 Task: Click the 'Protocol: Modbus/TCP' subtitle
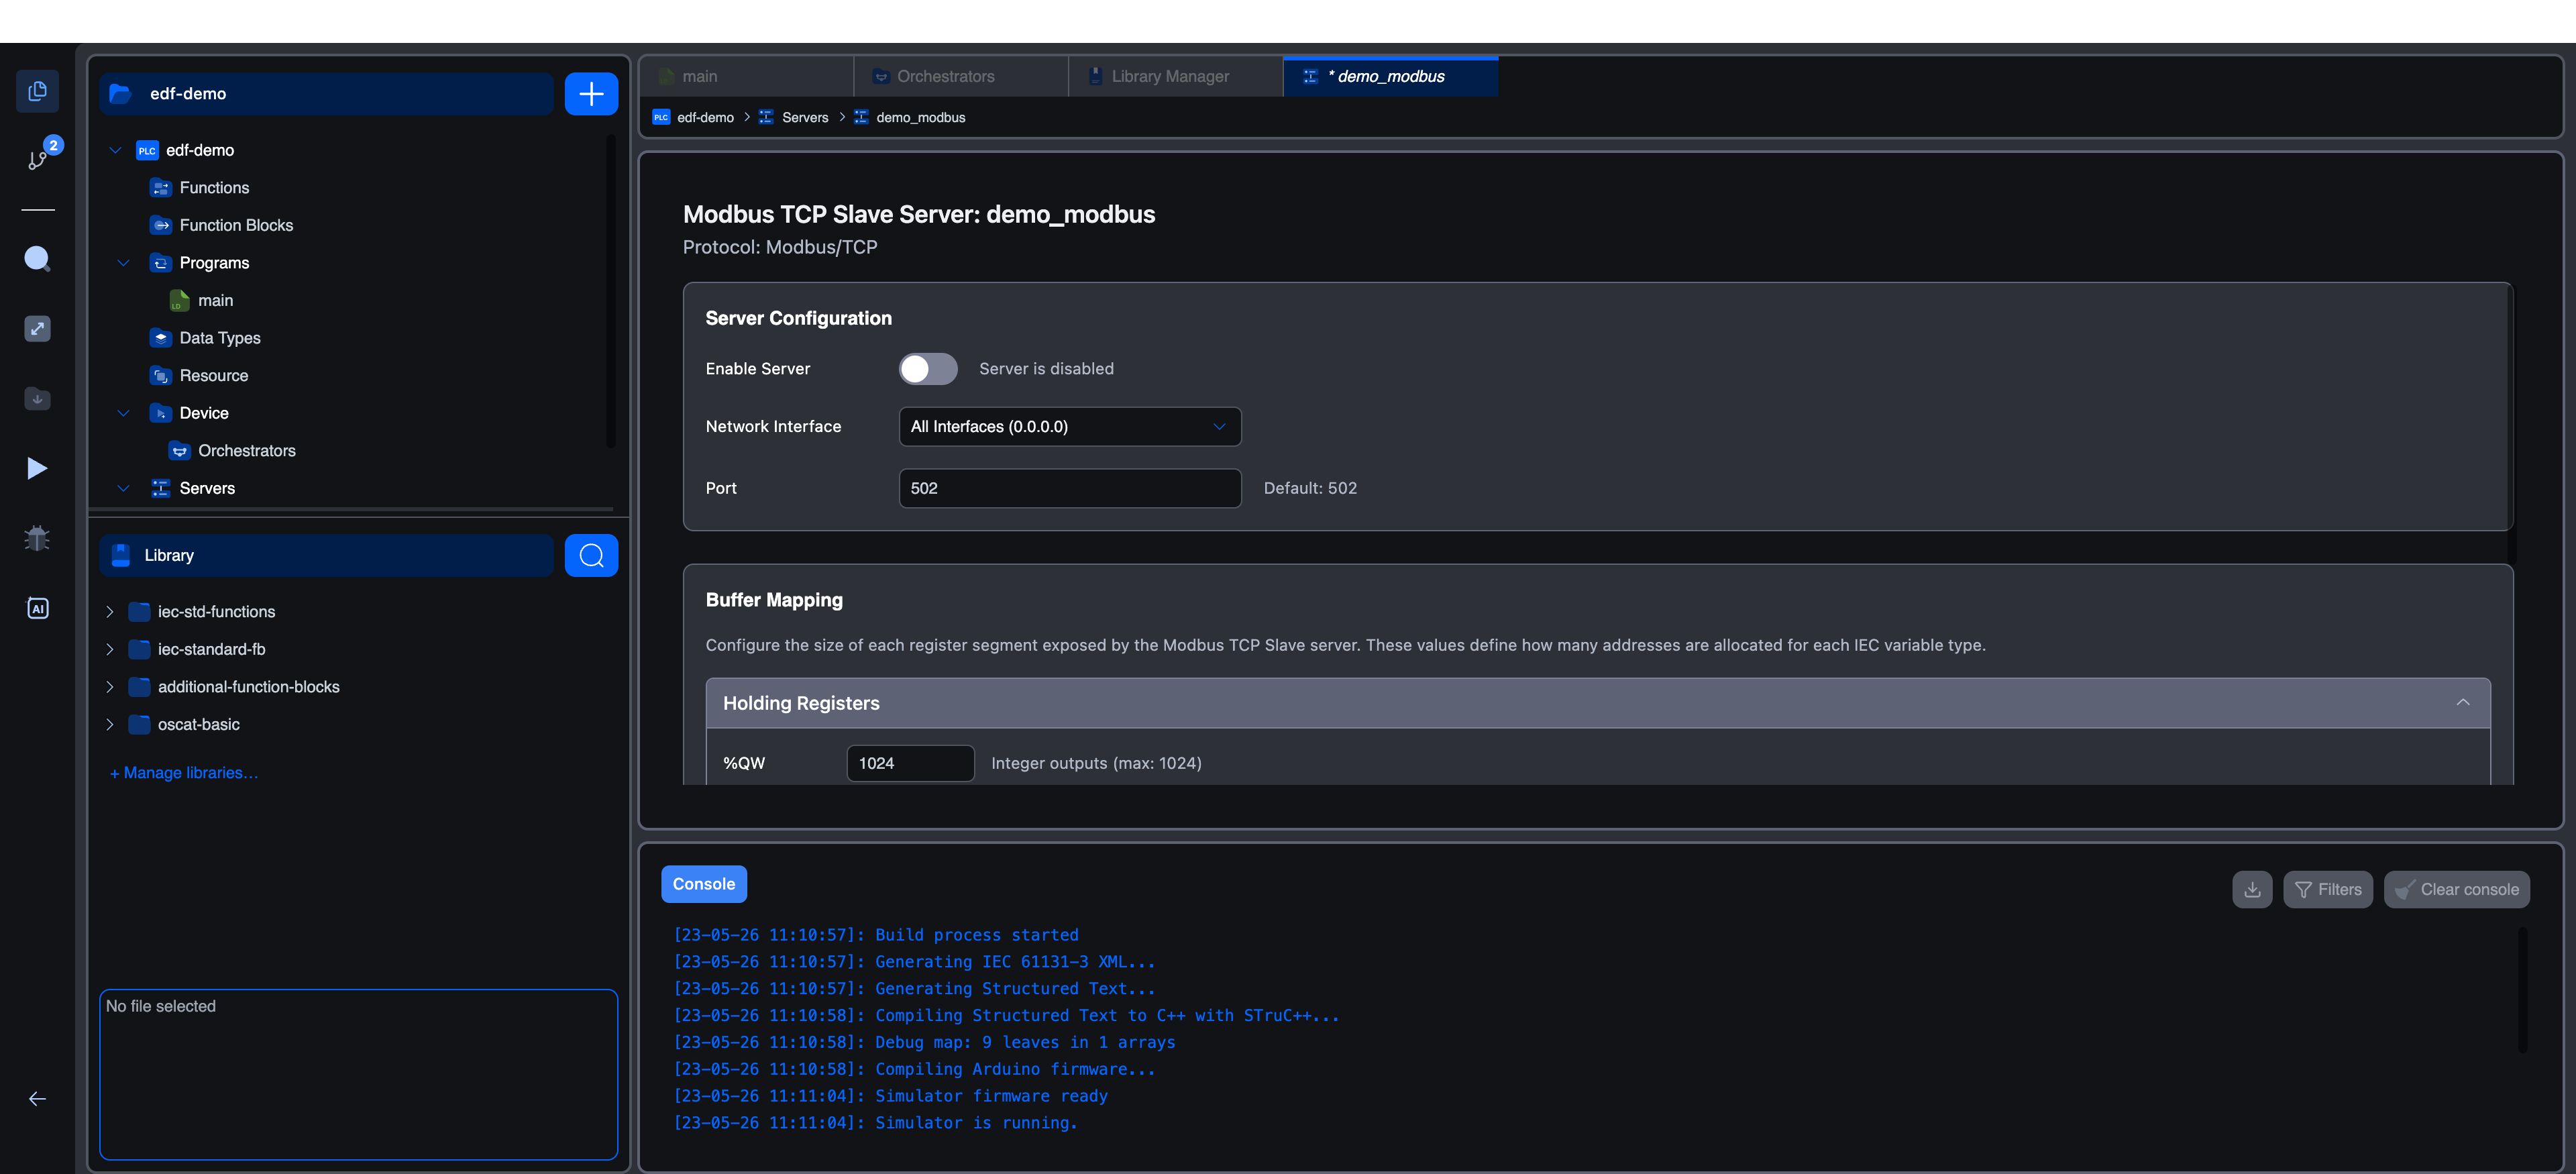click(780, 247)
